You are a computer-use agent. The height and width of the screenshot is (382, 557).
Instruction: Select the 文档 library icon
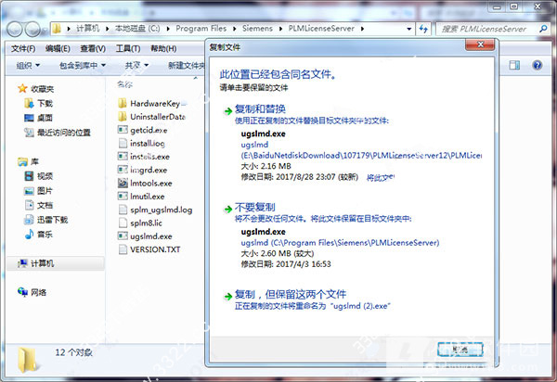point(29,205)
